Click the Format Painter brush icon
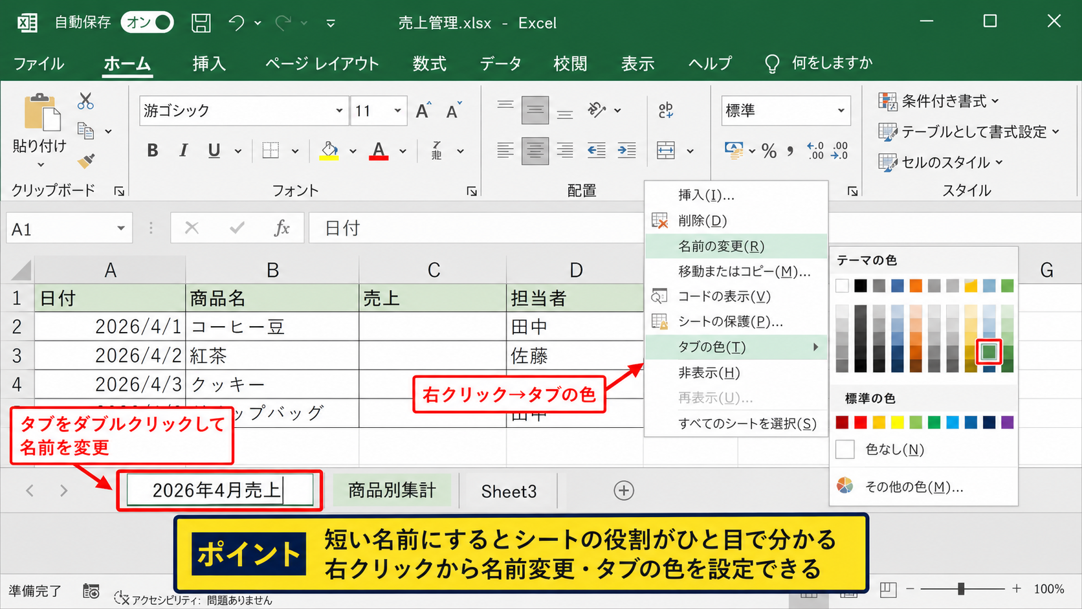1082x609 pixels. click(x=86, y=160)
